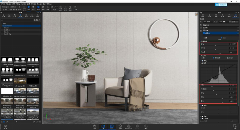Switch to the Colors library tab
Screen dimensions: 240x130
coord(9,16)
